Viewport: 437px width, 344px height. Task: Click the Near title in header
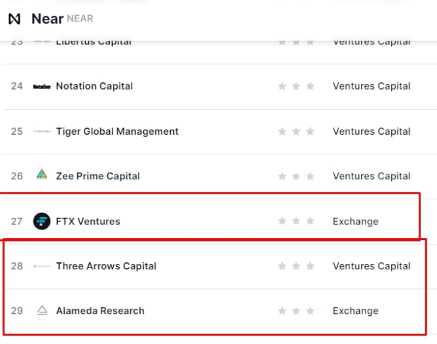pos(48,19)
